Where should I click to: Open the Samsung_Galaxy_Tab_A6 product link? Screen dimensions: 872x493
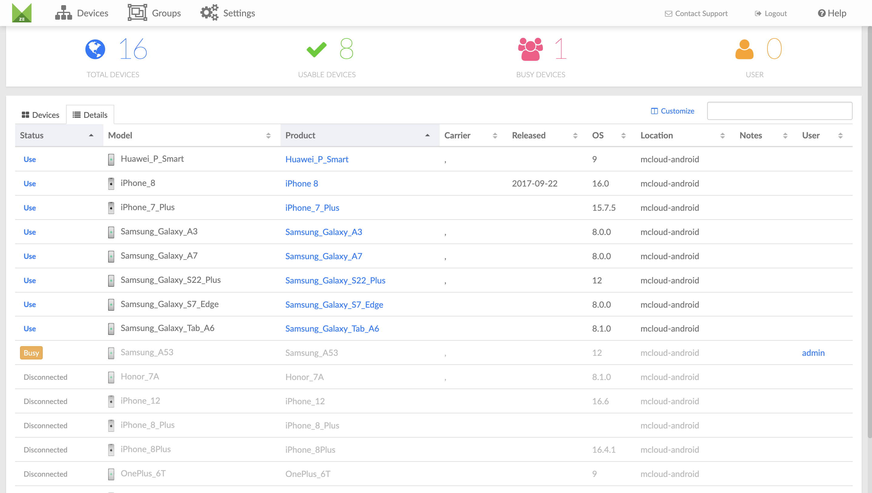pyautogui.click(x=332, y=329)
